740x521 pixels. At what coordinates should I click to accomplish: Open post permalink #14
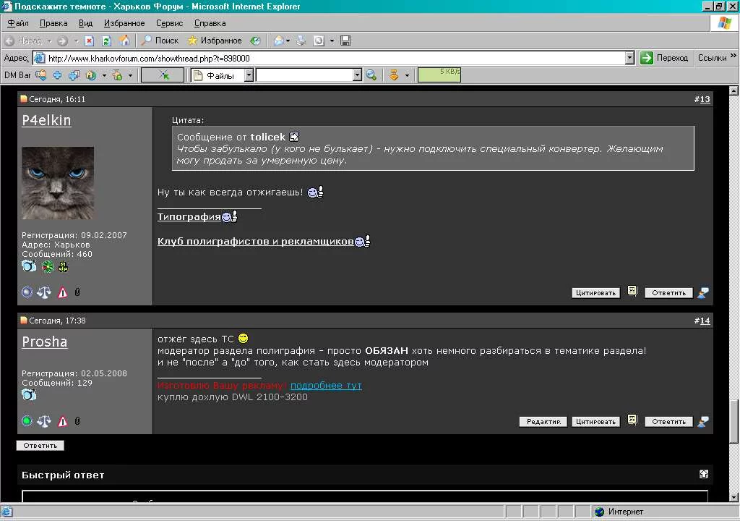click(705, 321)
